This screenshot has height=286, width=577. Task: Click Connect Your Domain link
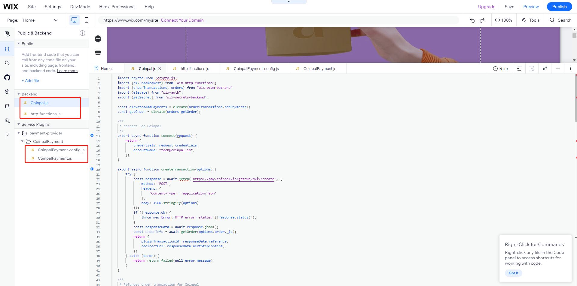pyautogui.click(x=182, y=20)
